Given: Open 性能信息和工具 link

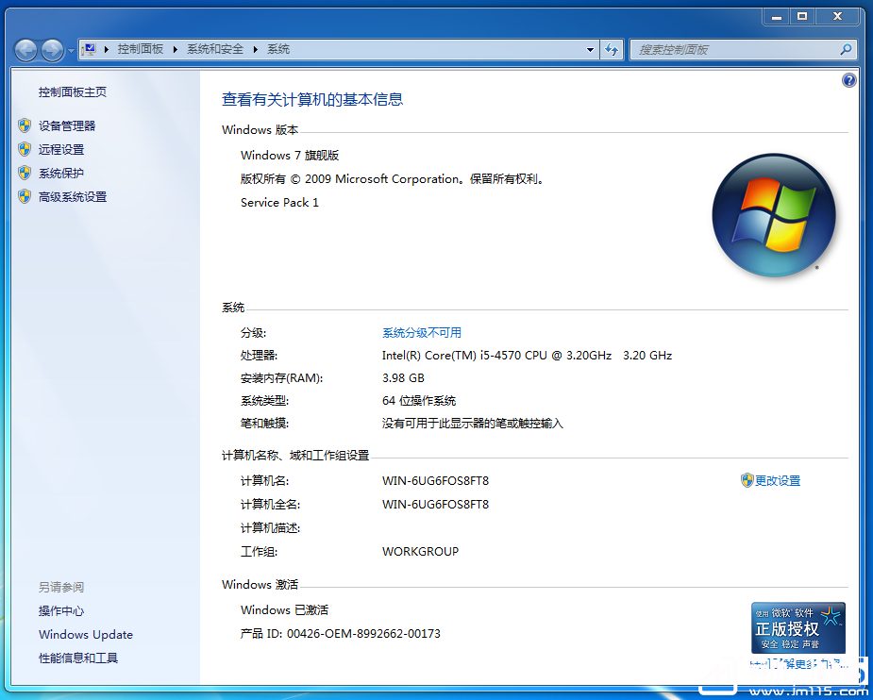Looking at the screenshot, I should click(x=78, y=658).
